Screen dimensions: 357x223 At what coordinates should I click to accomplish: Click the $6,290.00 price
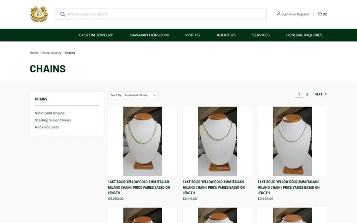point(116,199)
